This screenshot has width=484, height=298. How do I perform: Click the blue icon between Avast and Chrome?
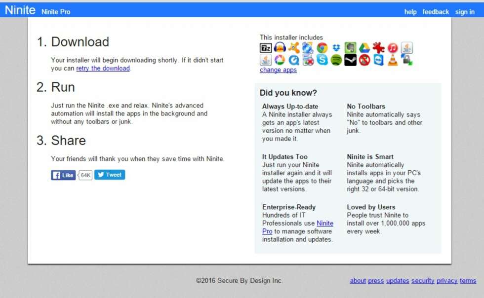click(308, 48)
